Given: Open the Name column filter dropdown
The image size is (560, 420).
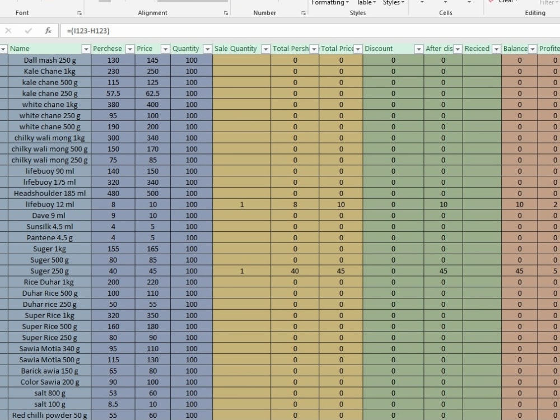Looking at the screenshot, I should 86,49.
